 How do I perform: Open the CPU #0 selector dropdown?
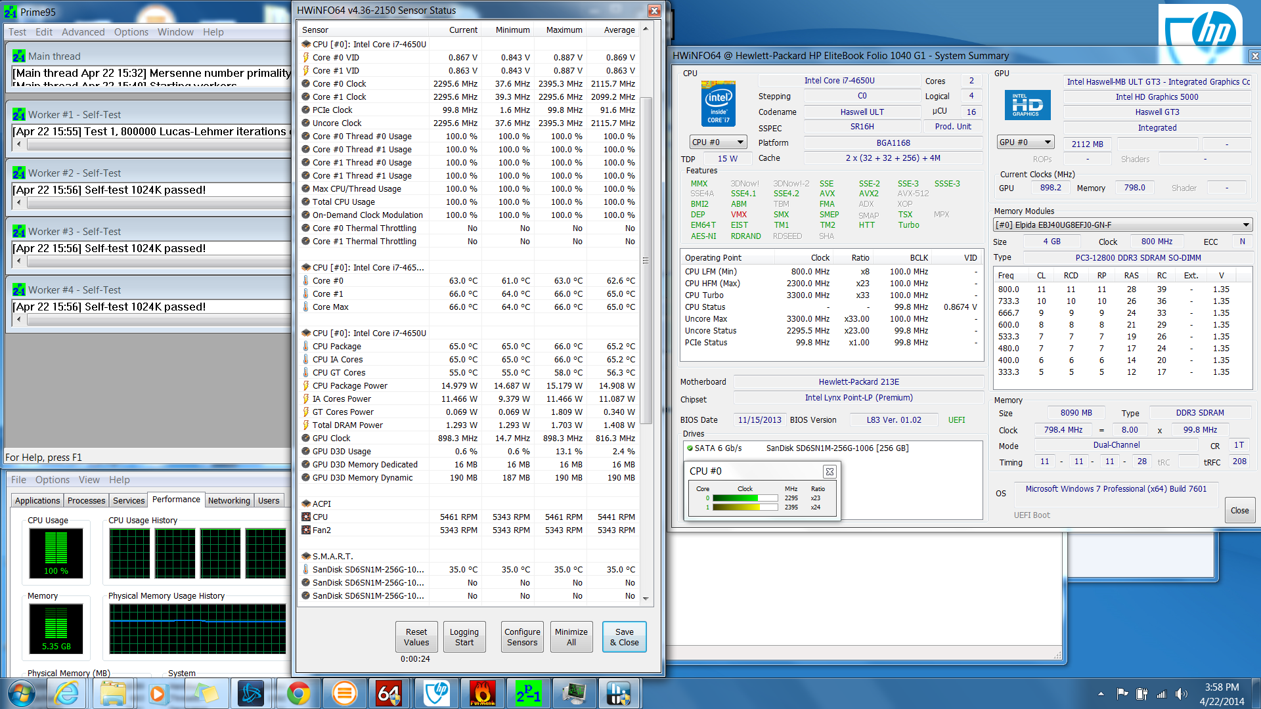click(x=719, y=142)
